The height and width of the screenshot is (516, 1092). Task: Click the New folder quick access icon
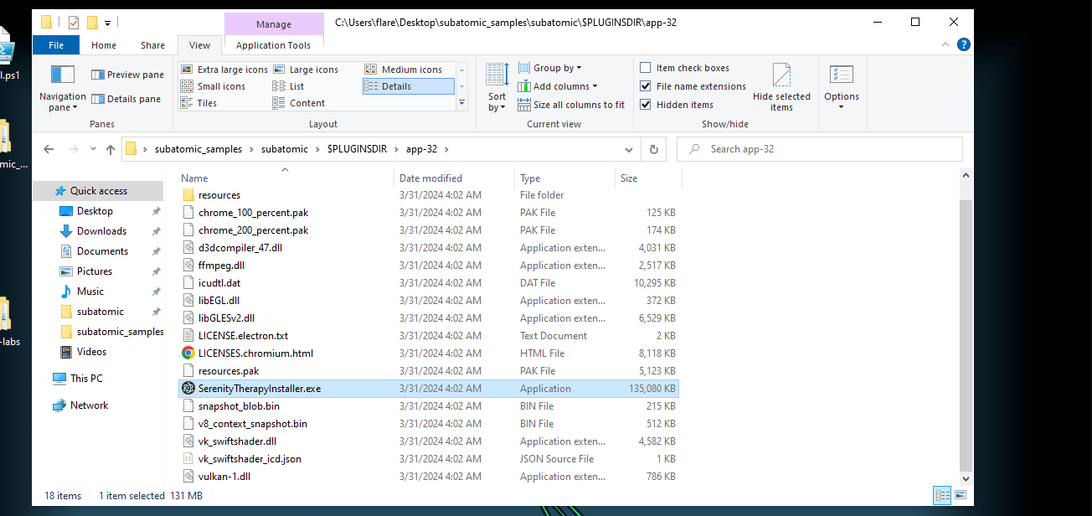point(92,22)
